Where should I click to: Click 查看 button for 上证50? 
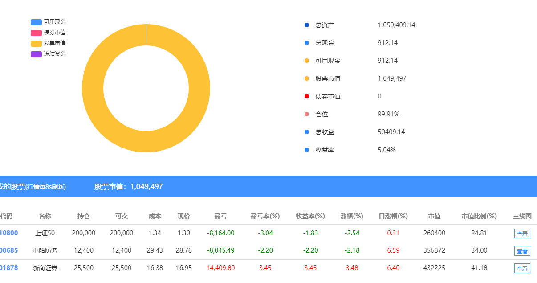click(522, 234)
